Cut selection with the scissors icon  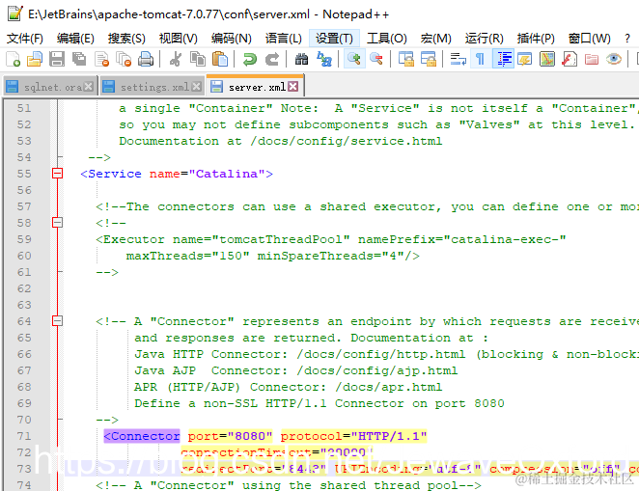pyautogui.click(x=176, y=60)
